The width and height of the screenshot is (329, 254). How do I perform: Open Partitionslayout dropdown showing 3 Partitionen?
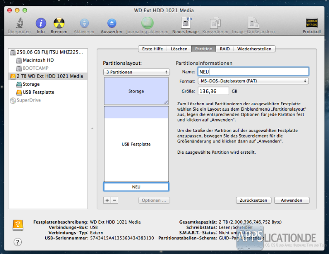point(136,72)
